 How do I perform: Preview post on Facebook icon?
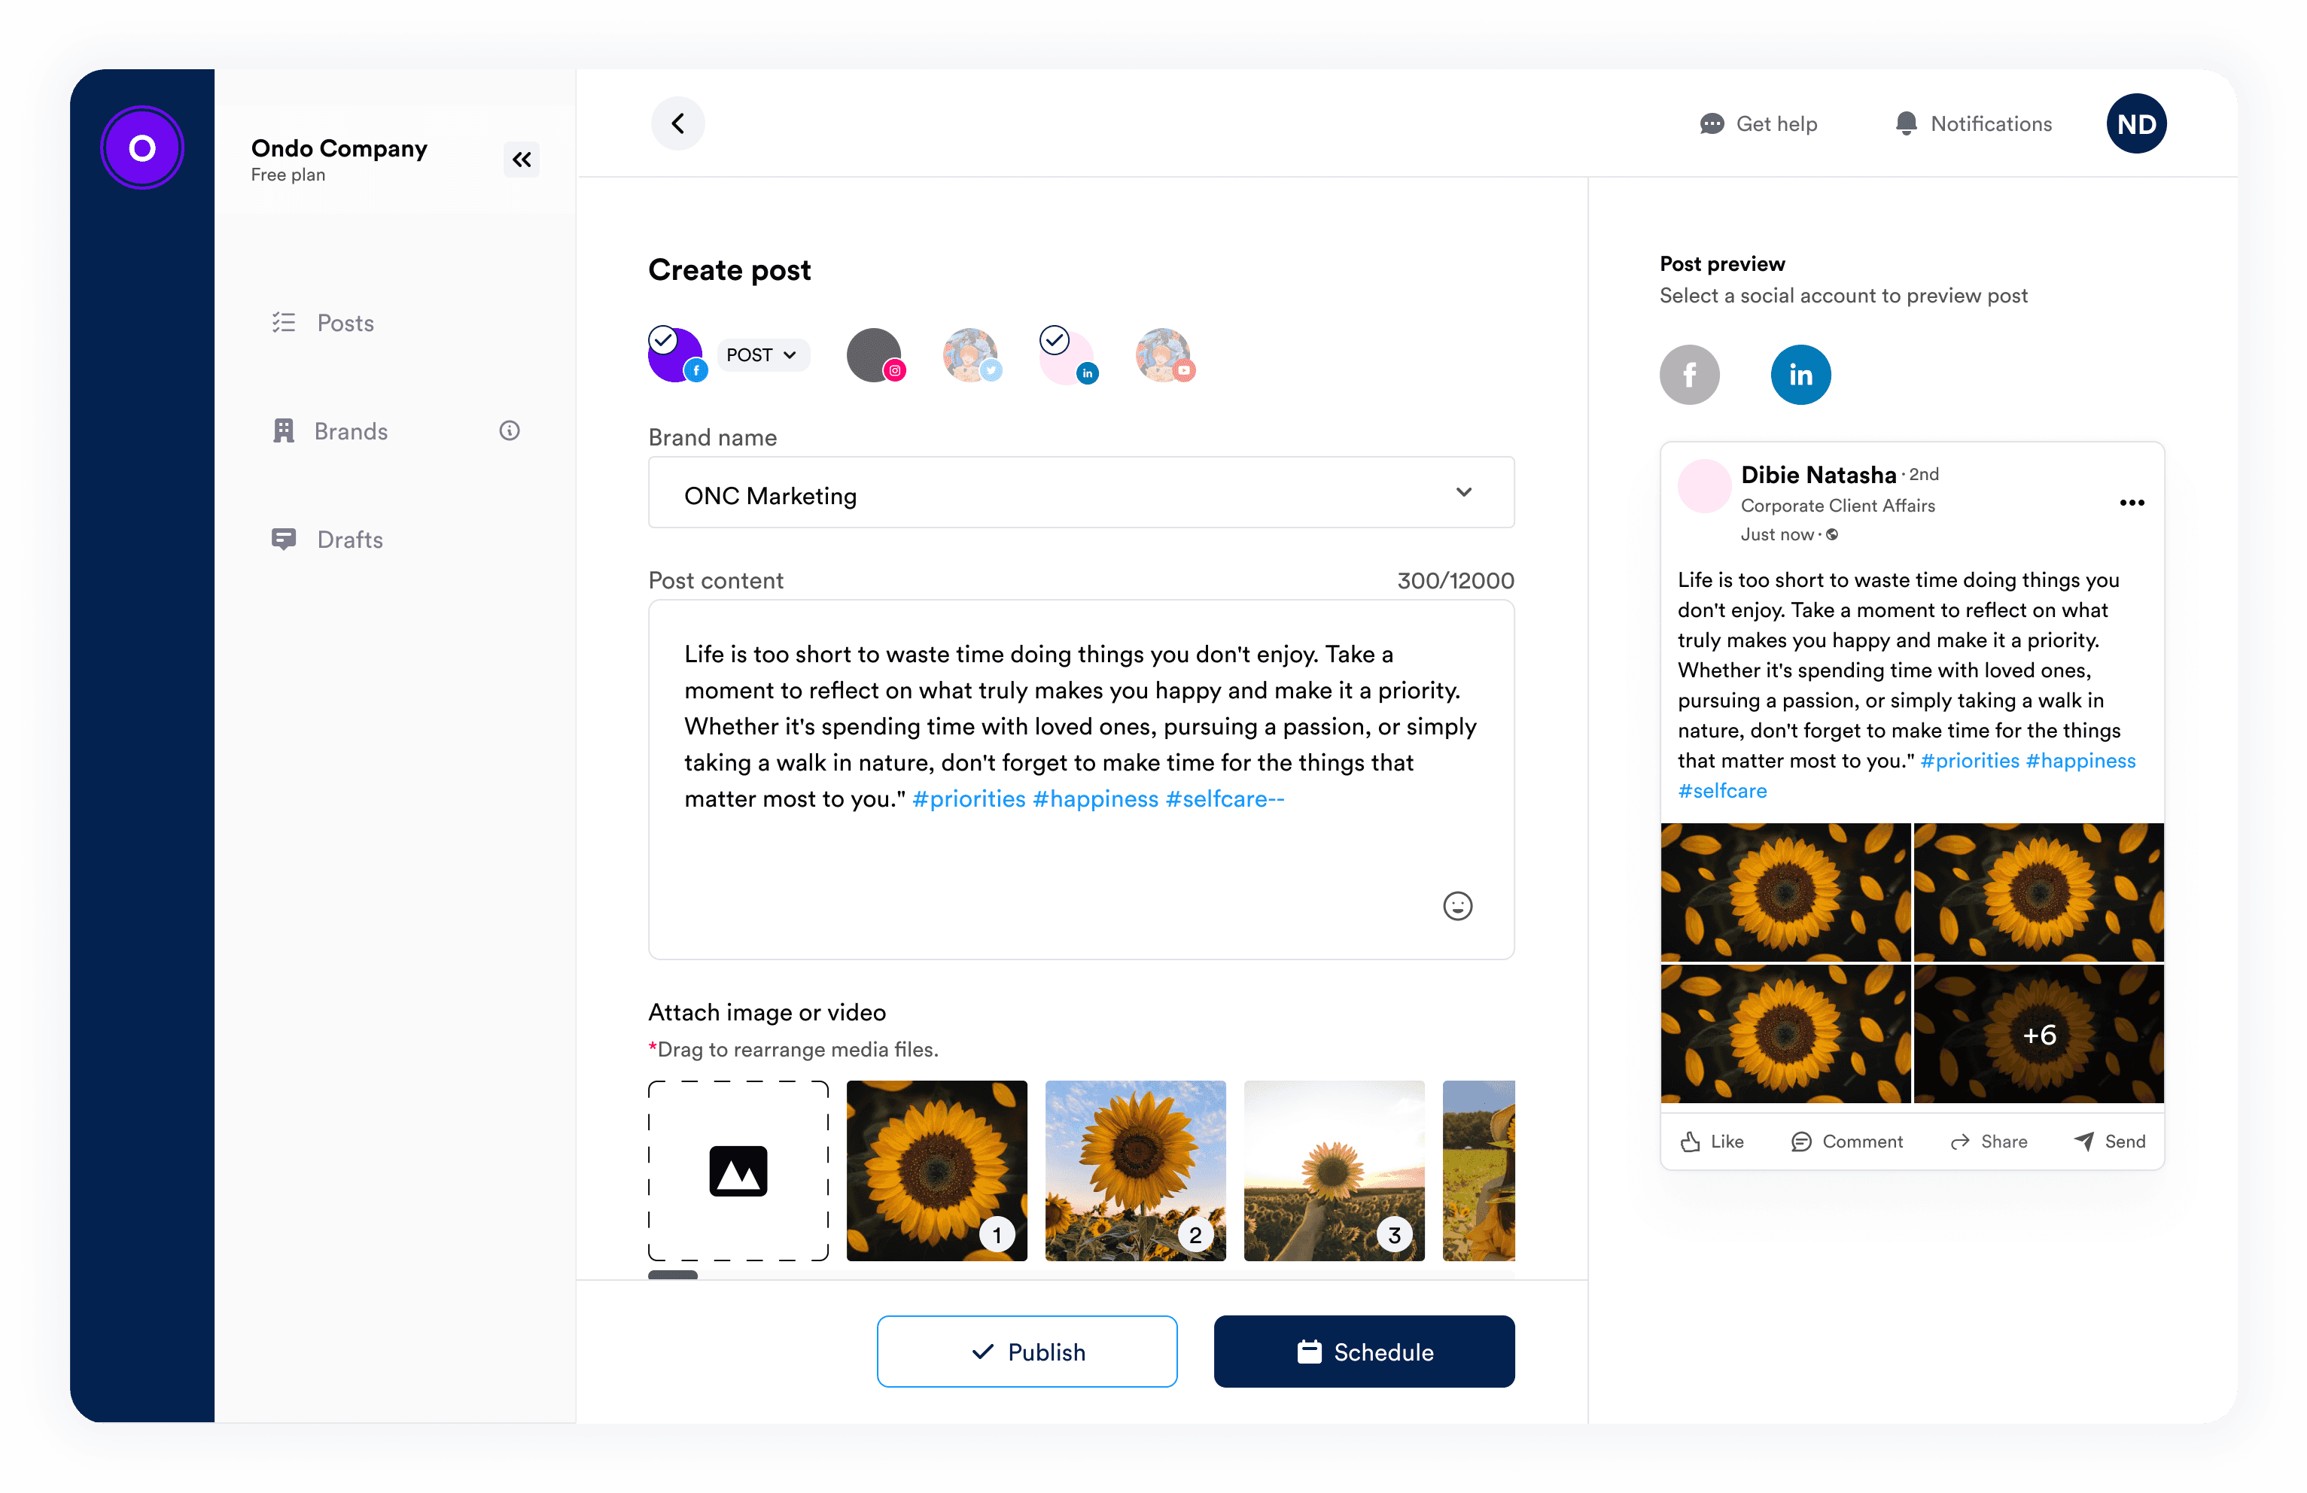pos(1688,374)
